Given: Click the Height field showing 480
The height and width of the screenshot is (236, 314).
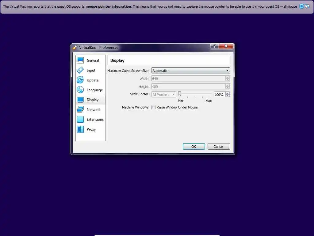Looking at the screenshot, I should click(x=188, y=86).
